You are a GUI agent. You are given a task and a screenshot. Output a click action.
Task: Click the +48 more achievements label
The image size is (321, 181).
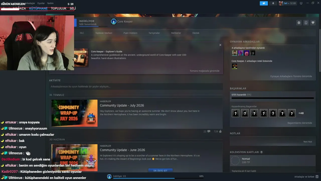click(x=301, y=113)
